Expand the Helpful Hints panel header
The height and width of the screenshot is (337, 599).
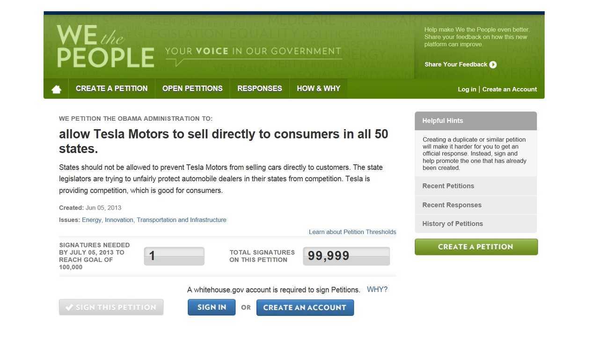coord(476,121)
